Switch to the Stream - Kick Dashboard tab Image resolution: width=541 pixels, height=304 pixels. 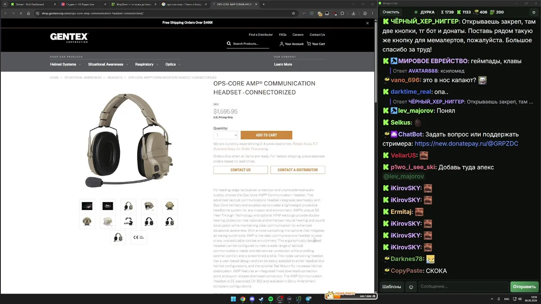[x=32, y=4]
